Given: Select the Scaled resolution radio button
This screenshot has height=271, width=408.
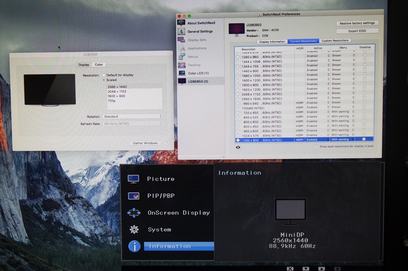Looking at the screenshot, I should pyautogui.click(x=104, y=80).
